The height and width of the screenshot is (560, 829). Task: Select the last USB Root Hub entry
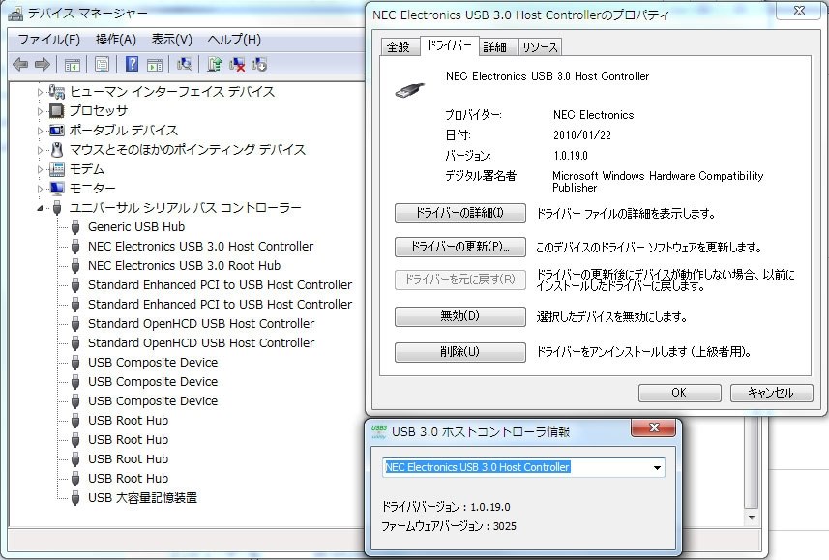coord(128,479)
